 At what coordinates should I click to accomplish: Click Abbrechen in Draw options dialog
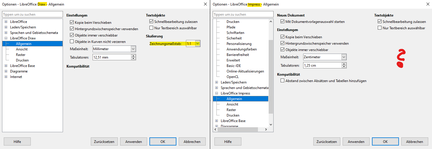pyautogui.click(x=192, y=141)
